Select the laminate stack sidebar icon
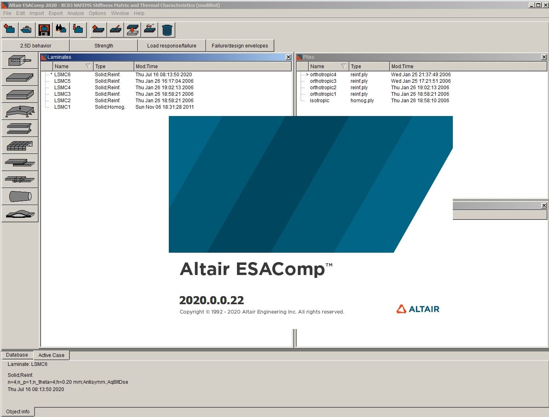This screenshot has width=549, height=417. pos(20,95)
